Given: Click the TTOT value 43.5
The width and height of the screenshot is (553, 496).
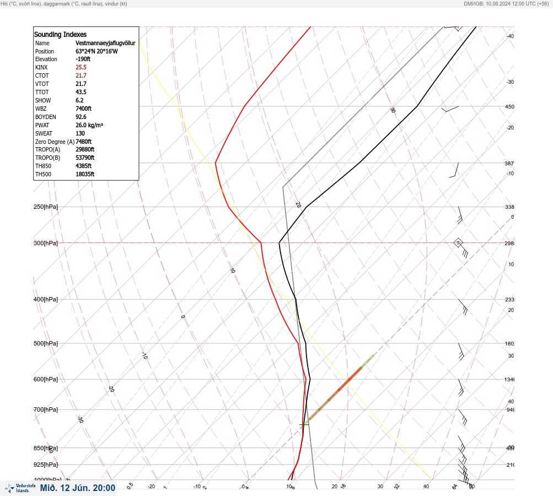Looking at the screenshot, I should pos(80,92).
